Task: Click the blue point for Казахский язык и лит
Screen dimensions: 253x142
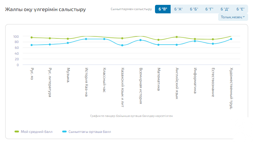Action: click(x=122, y=45)
